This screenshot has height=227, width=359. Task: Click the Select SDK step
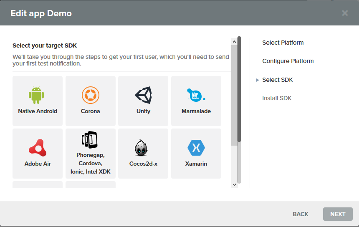277,80
